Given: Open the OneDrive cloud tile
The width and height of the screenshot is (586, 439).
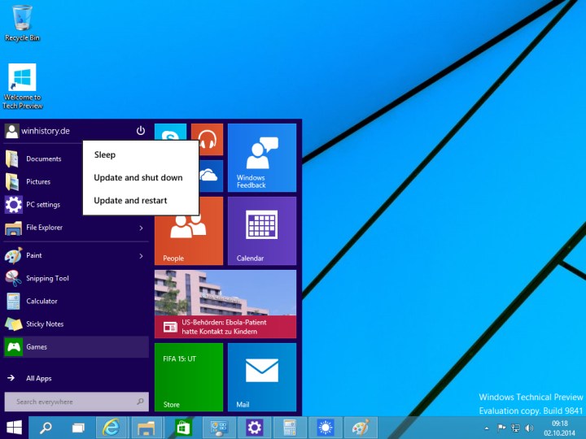Looking at the screenshot, I should click(211, 176).
